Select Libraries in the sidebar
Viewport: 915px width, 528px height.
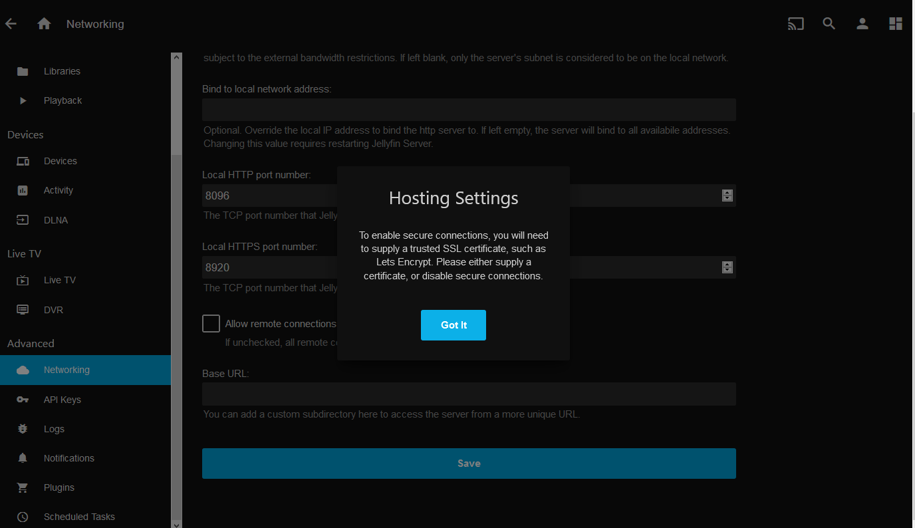pyautogui.click(x=85, y=71)
